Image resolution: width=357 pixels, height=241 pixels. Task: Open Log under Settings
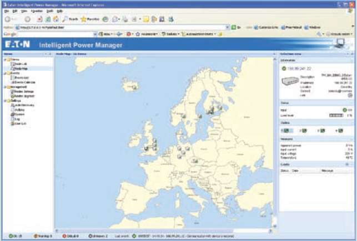[15, 119]
